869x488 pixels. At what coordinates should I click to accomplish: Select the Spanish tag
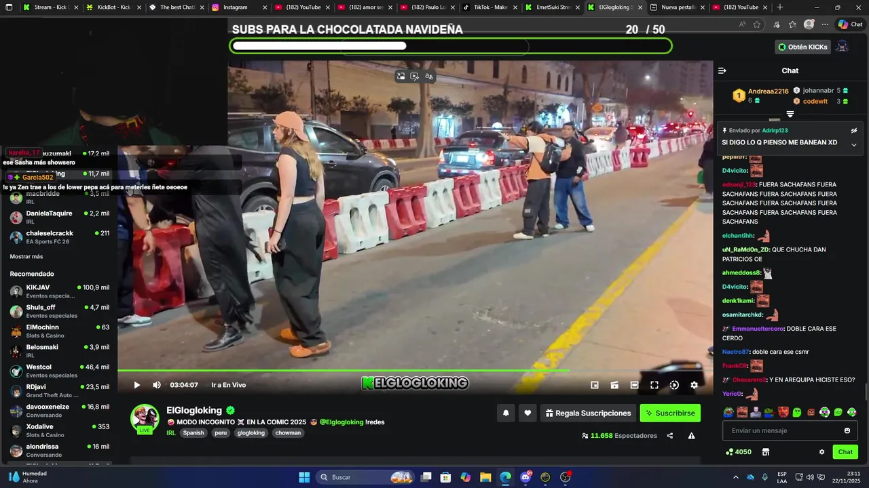click(x=193, y=433)
